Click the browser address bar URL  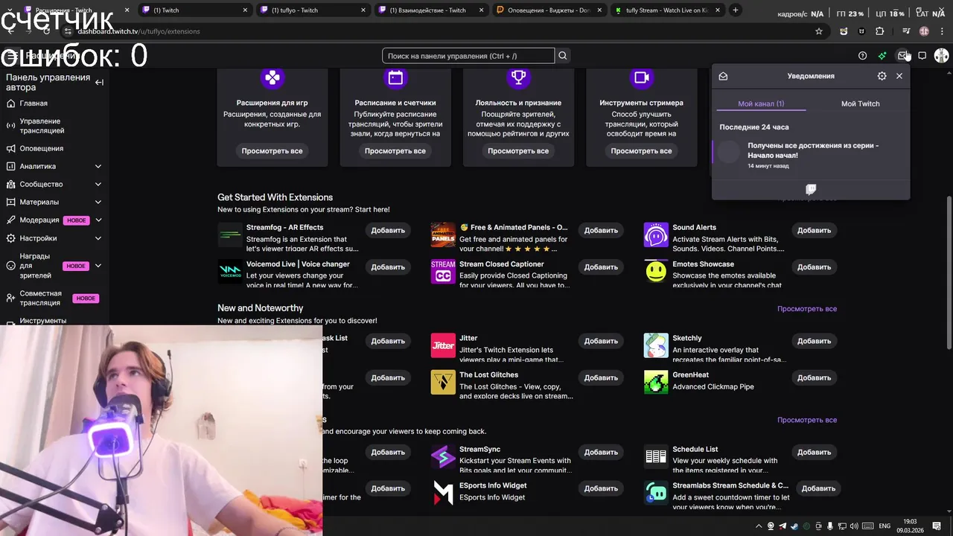click(x=138, y=31)
